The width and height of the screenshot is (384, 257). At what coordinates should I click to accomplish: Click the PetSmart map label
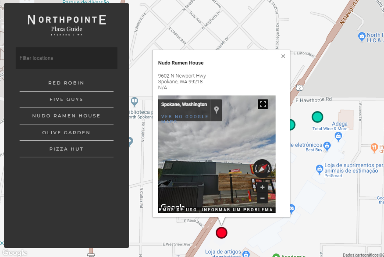tap(333, 176)
